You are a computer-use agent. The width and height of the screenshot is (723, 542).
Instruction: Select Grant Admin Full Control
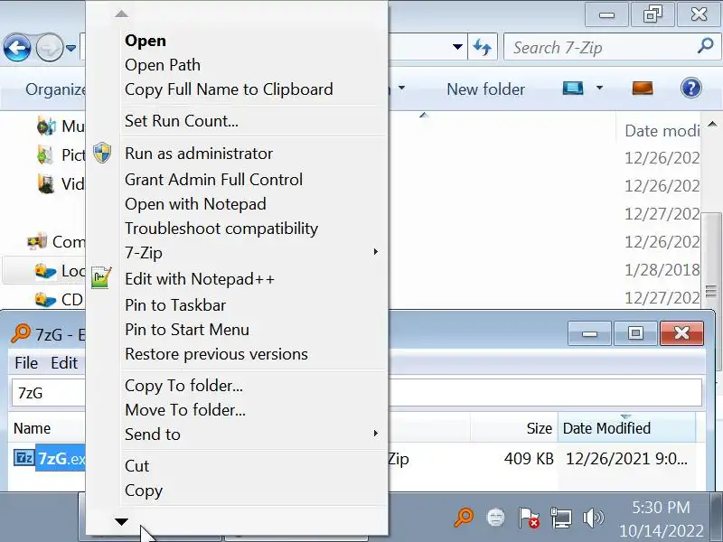pos(213,179)
